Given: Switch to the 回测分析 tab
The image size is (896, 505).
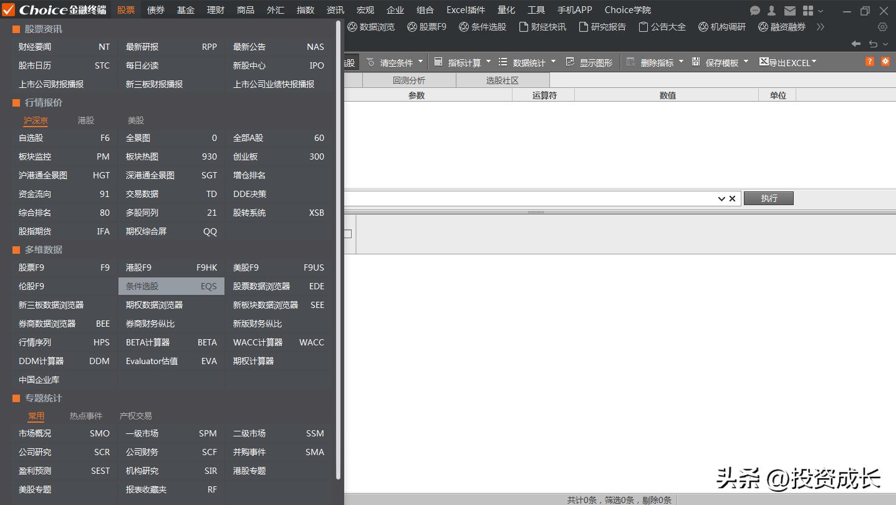Looking at the screenshot, I should coord(408,80).
